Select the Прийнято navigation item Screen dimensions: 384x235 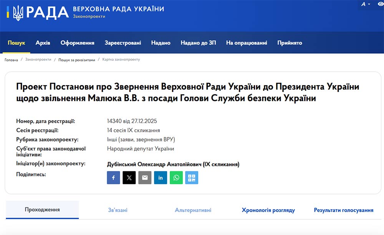290,43
